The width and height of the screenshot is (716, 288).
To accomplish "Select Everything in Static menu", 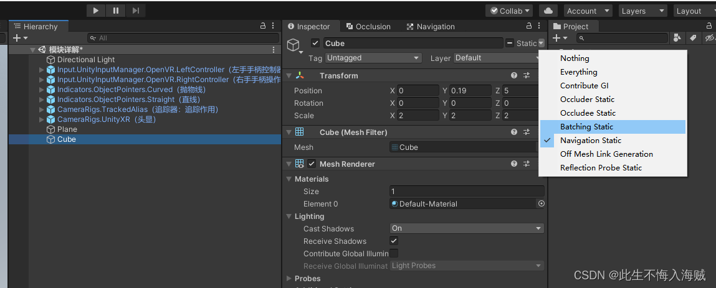I will pos(613,72).
